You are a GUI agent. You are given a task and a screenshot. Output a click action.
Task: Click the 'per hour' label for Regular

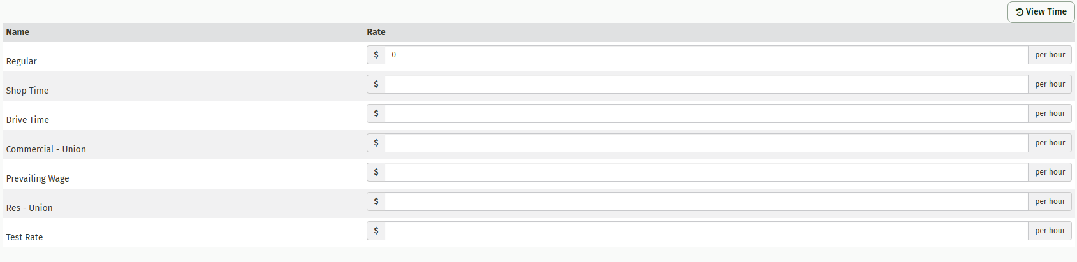pos(1050,55)
